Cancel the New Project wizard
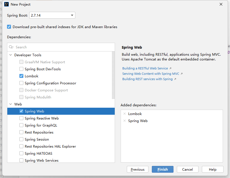This screenshot has width=230, height=178. (188, 170)
